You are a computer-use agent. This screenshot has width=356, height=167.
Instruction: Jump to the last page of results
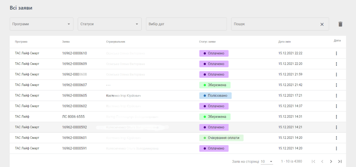click(x=340, y=161)
